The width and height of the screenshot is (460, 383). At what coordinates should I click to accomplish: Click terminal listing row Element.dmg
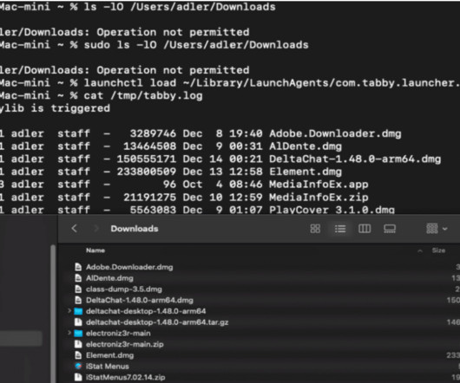click(x=171, y=172)
